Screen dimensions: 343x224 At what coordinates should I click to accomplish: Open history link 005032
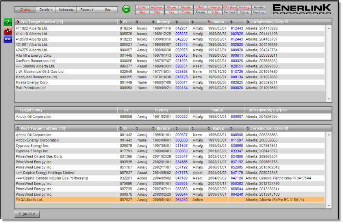181,34
